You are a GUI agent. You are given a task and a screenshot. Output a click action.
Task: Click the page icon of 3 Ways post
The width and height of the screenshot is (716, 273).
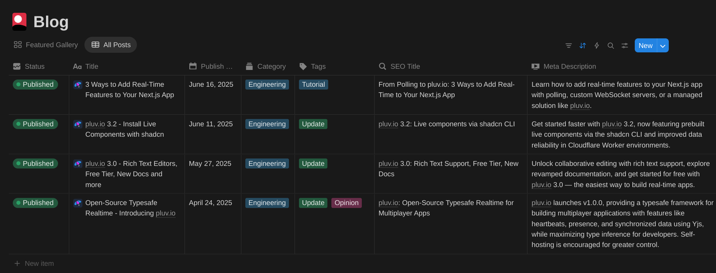[78, 85]
